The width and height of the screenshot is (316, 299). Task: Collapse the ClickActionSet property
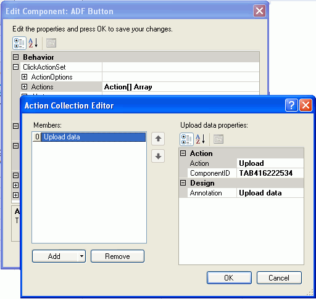tap(16, 67)
